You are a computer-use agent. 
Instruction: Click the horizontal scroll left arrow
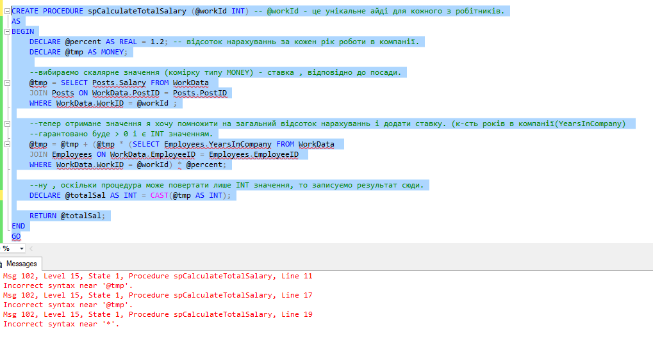31,248
